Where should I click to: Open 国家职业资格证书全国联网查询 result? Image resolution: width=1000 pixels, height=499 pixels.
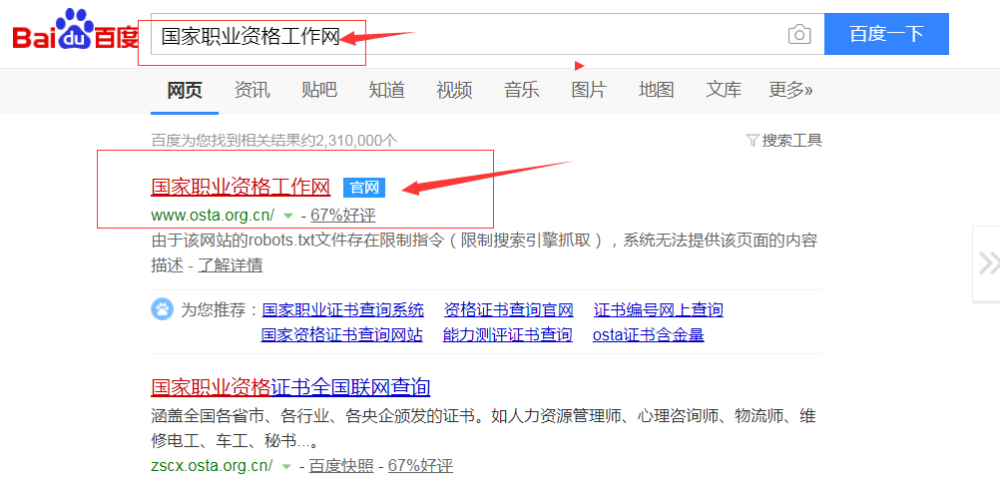[x=290, y=386]
